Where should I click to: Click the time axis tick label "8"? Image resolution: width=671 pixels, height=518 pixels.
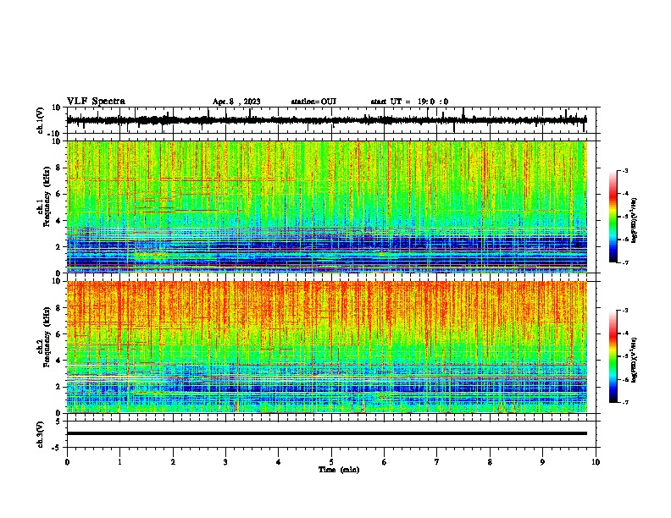pos(490,462)
